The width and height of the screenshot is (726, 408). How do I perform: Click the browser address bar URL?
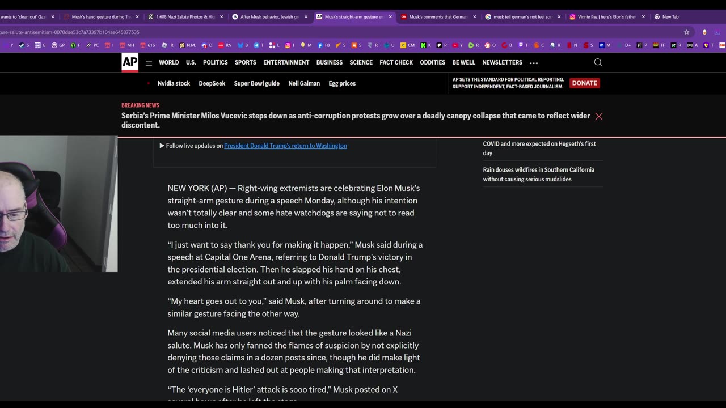tap(70, 32)
